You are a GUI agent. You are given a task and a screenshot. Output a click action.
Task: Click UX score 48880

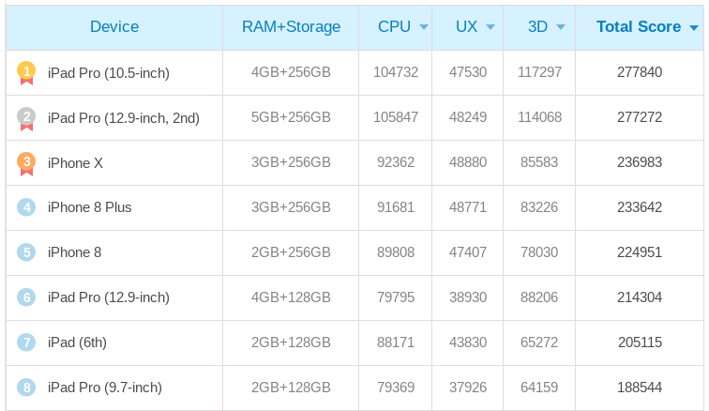(x=468, y=162)
